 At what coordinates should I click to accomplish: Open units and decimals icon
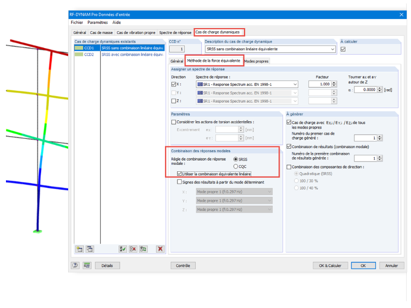point(87,265)
